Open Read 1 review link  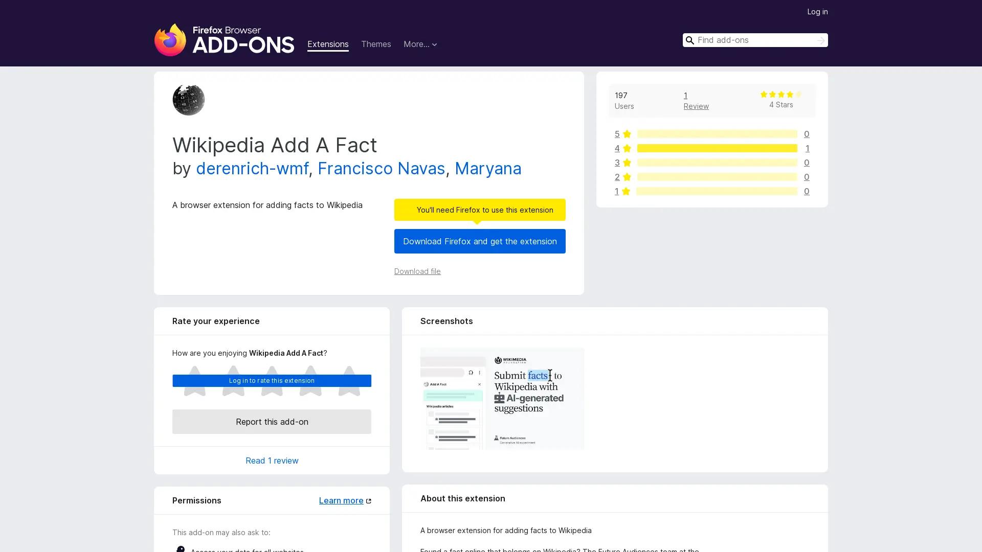[x=272, y=461]
